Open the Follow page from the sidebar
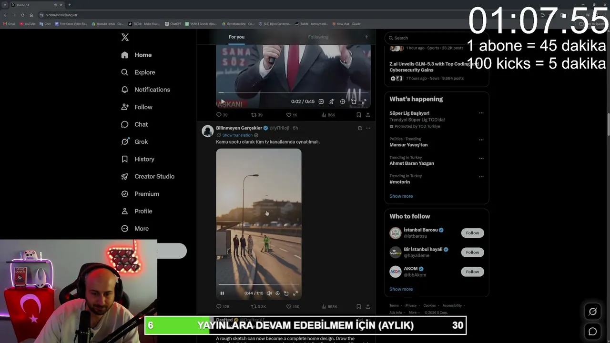Screen dimensions: 610x343 click(x=137, y=107)
